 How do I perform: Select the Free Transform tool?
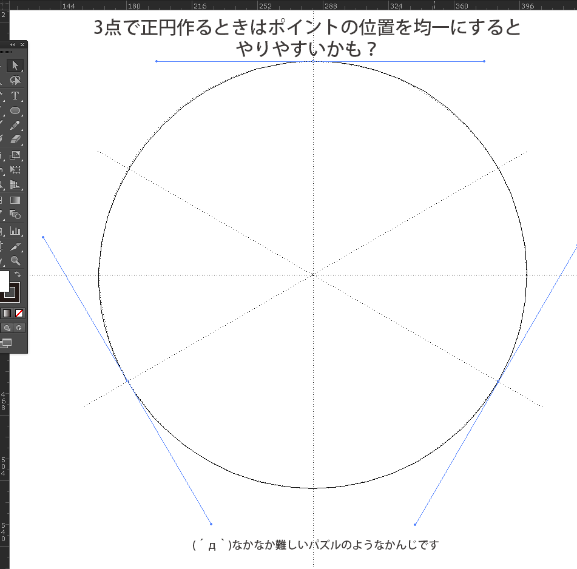click(15, 170)
